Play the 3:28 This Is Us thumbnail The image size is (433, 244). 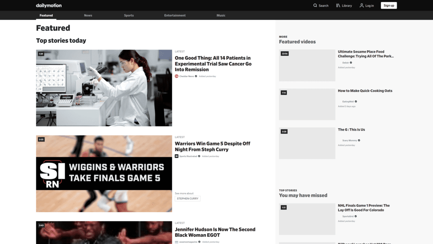307,143
